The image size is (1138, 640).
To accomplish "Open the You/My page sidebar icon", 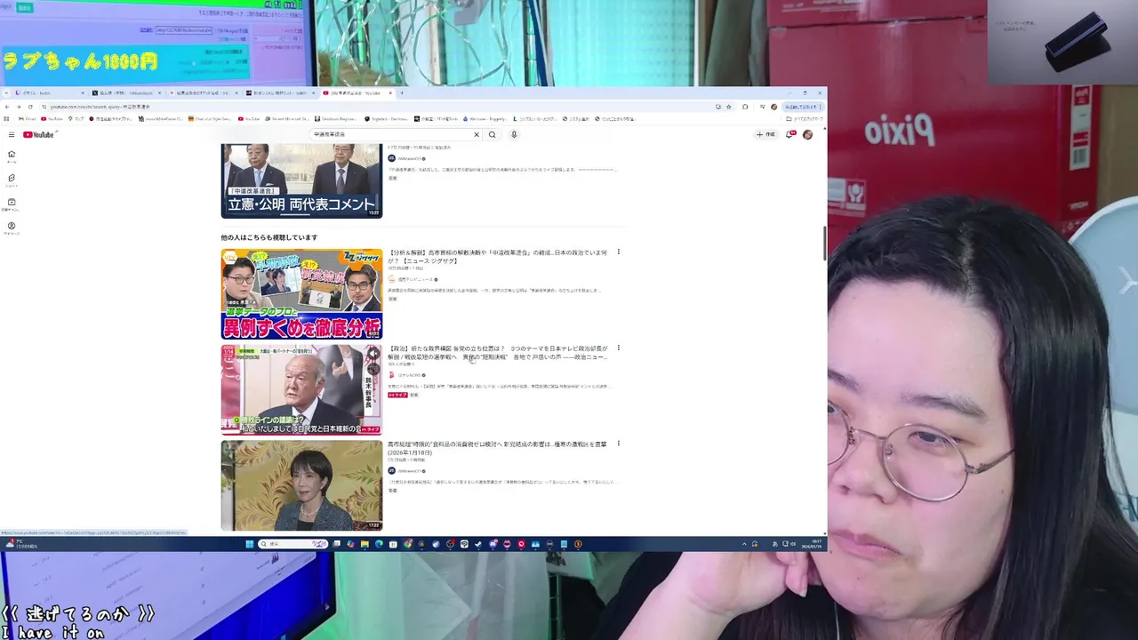I will pyautogui.click(x=12, y=228).
